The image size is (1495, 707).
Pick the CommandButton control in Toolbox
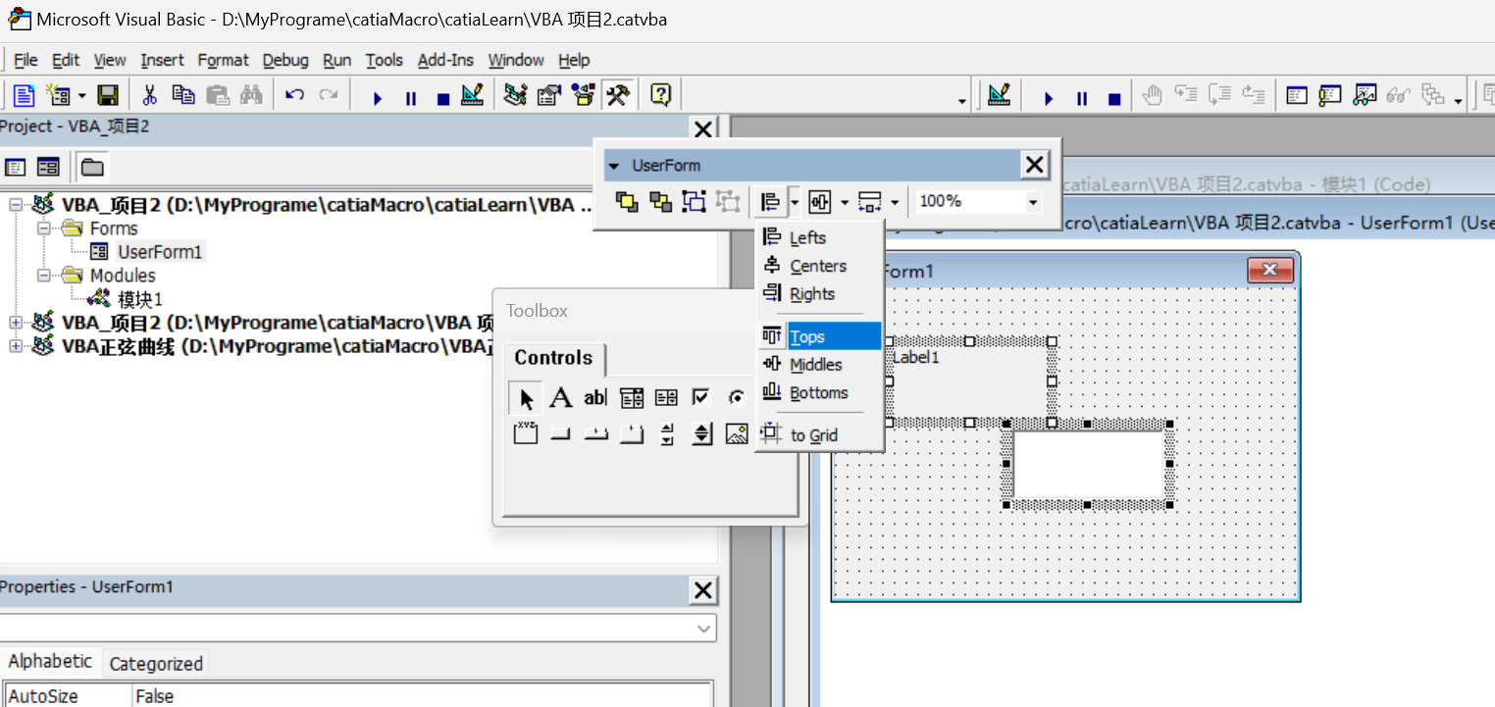[x=560, y=433]
